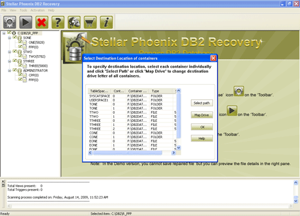Screen dimensions: 300x216
Task: Select the first CONE row
Action: [132, 133]
